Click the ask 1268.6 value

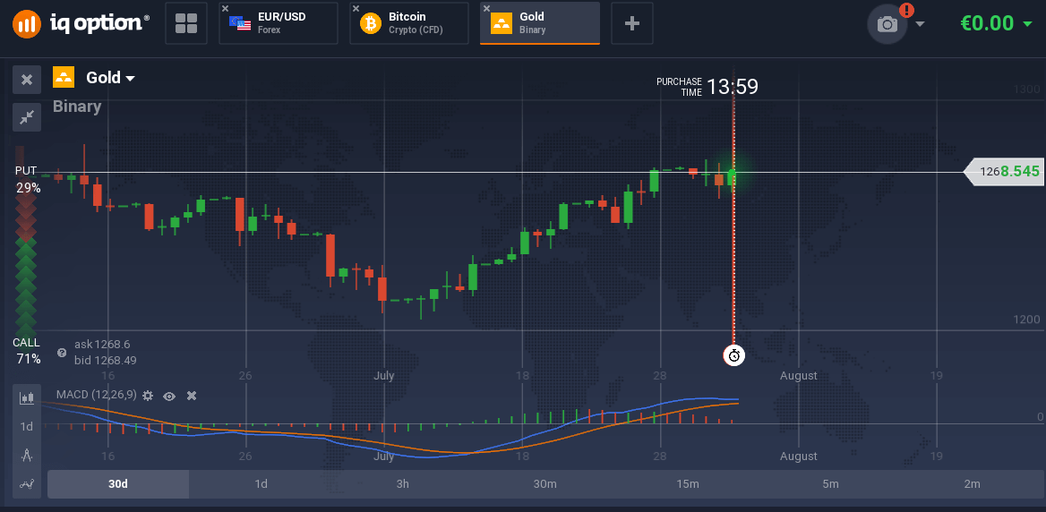pyautogui.click(x=102, y=344)
